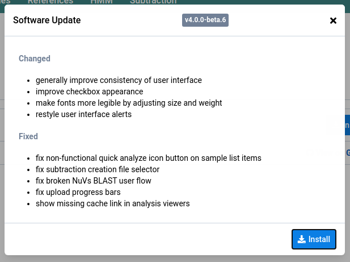Click the Install button

click(314, 239)
